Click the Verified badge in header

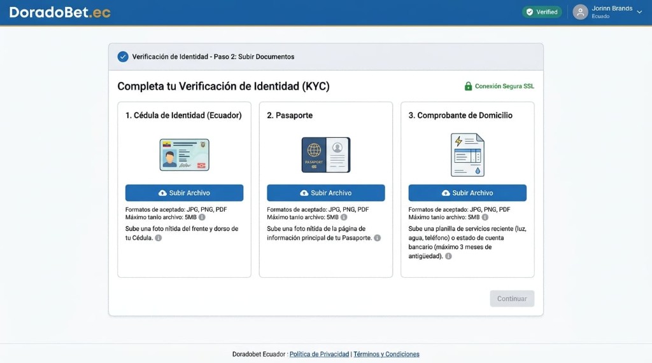pyautogui.click(x=542, y=12)
